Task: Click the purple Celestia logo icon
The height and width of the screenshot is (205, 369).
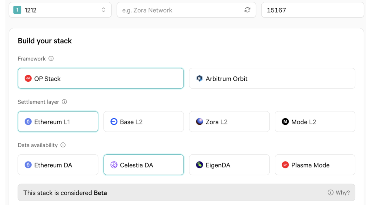Action: pyautogui.click(x=114, y=165)
